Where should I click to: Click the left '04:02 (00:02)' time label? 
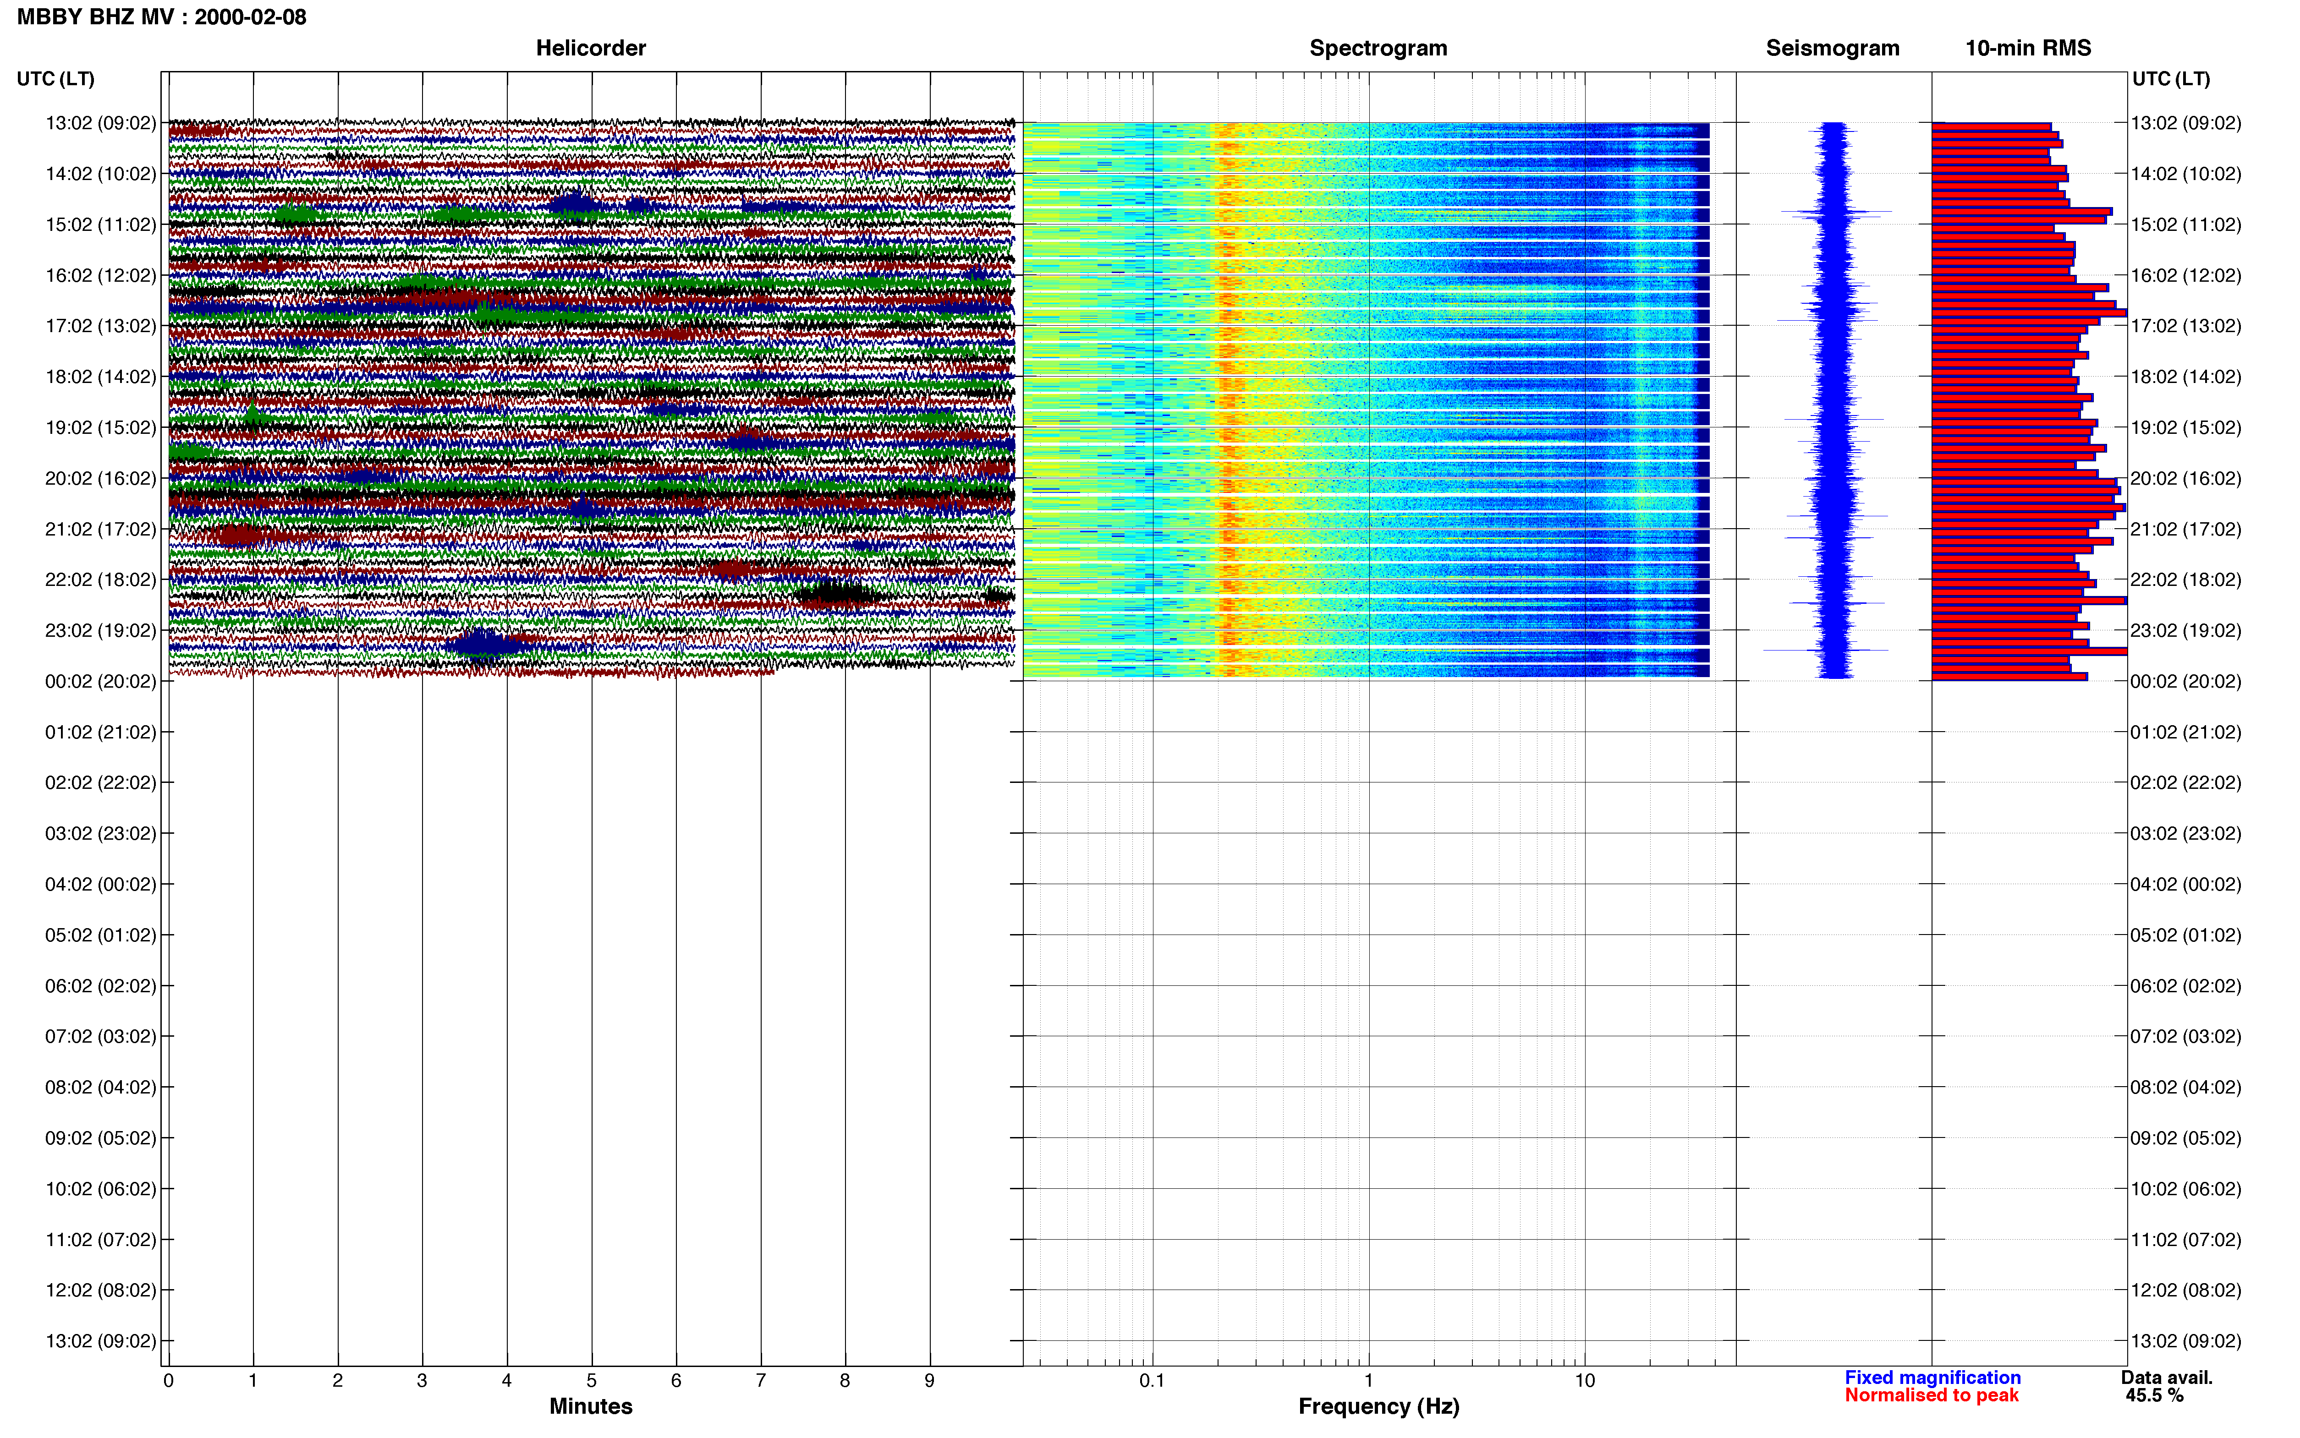pyautogui.click(x=101, y=885)
